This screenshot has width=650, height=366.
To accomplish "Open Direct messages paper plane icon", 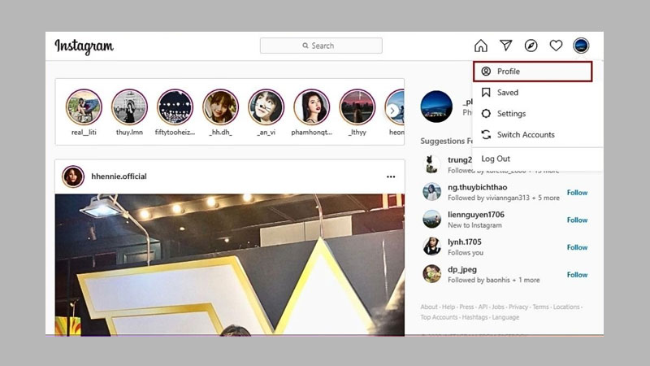I will (505, 46).
